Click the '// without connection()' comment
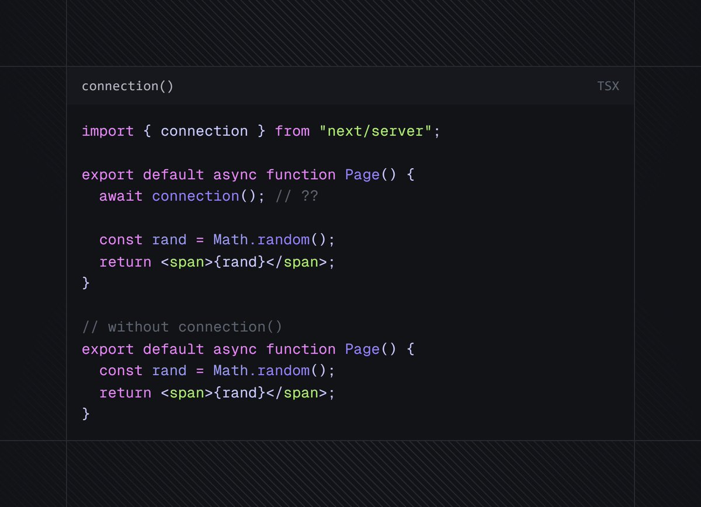The width and height of the screenshot is (701, 507). coord(182,327)
